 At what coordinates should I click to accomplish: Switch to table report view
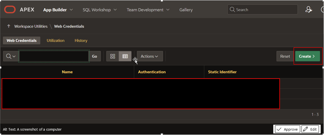[x=125, y=56]
